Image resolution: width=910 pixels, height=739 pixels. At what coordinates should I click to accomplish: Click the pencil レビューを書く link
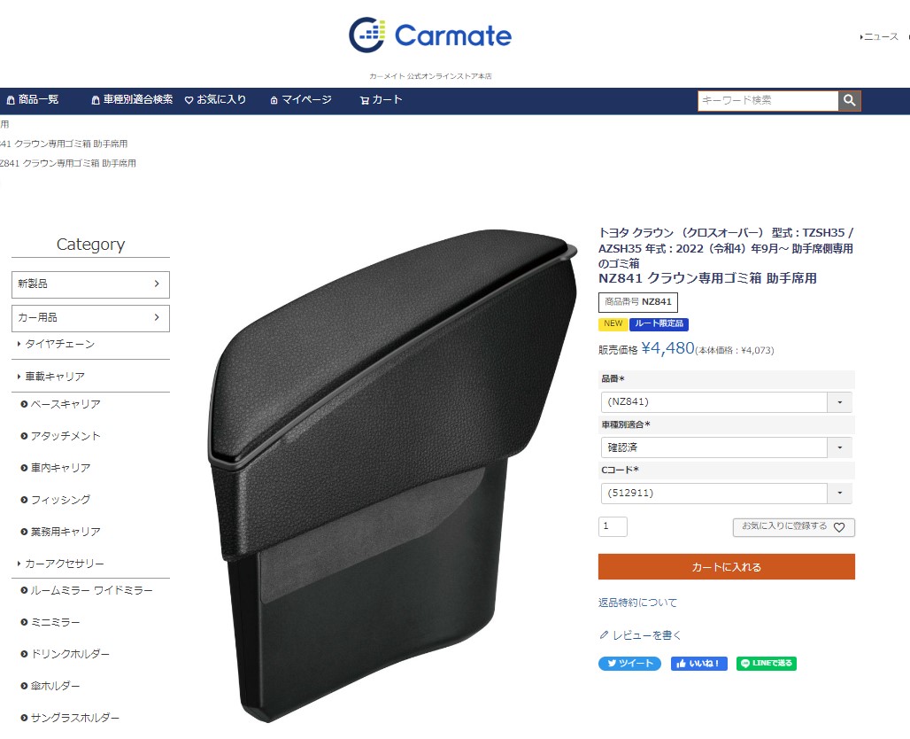point(639,635)
